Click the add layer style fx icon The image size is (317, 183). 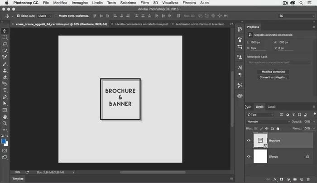pyautogui.click(x=275, y=179)
